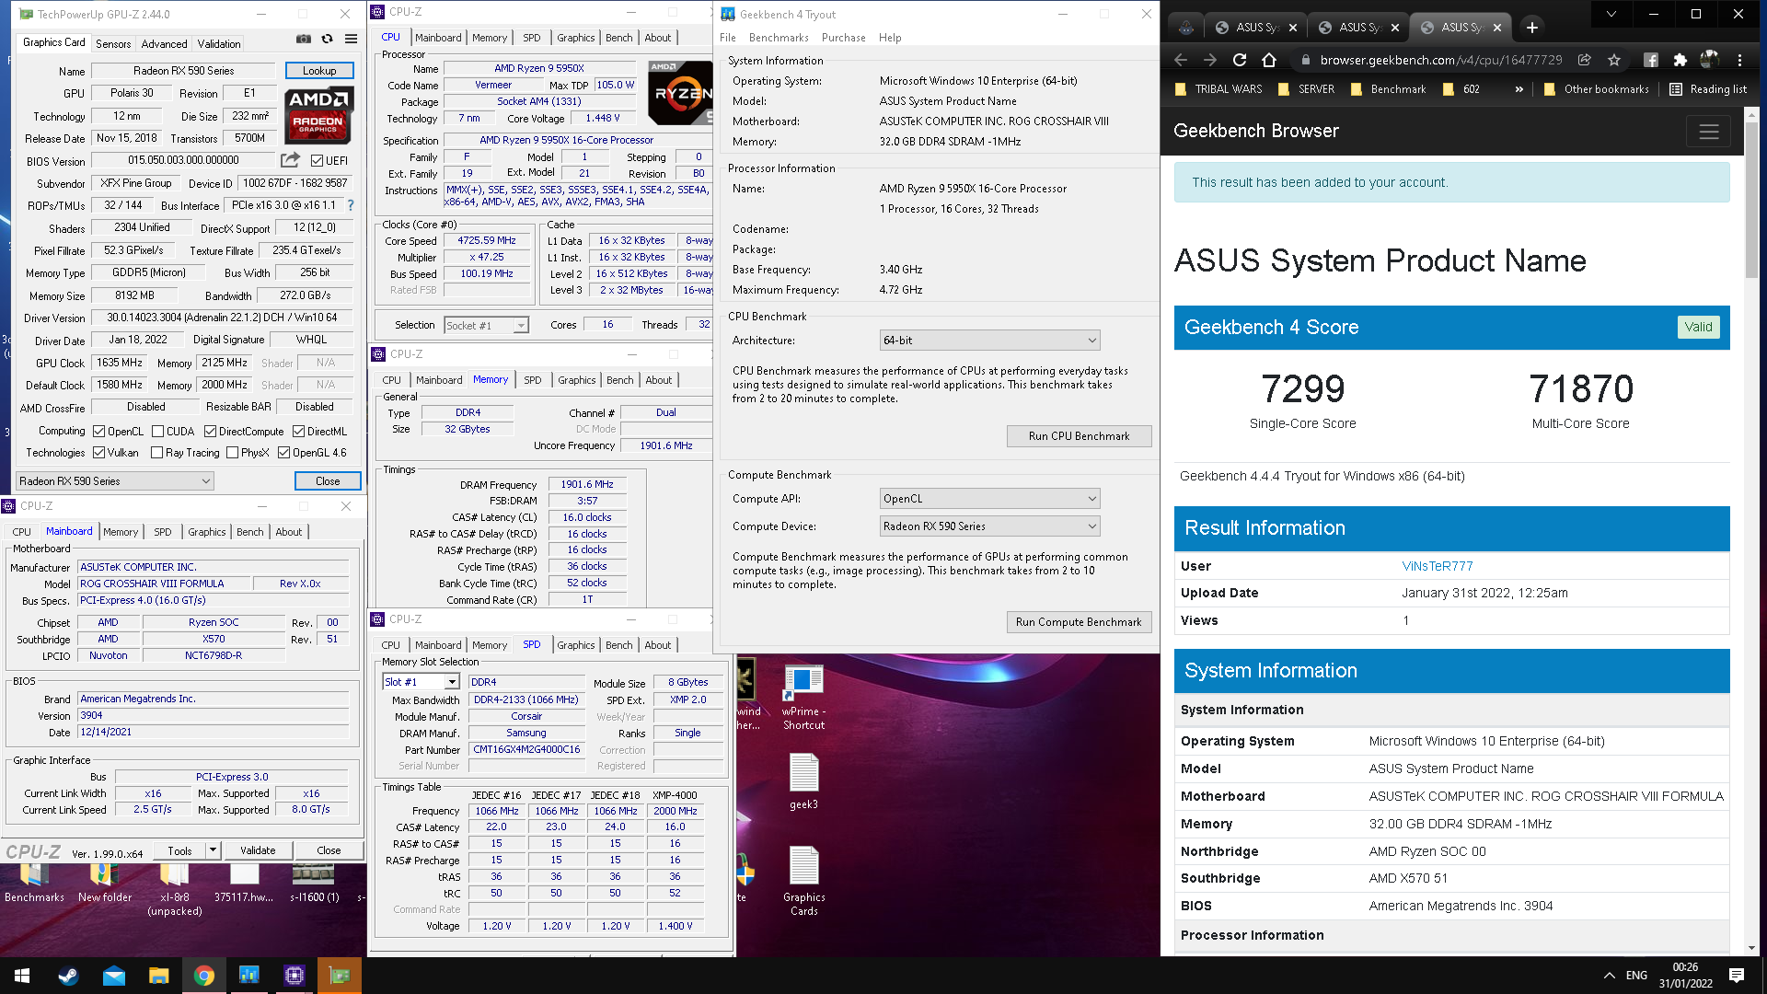The image size is (1767, 994).
Task: Open geek3 file on desktop
Action: [803, 780]
